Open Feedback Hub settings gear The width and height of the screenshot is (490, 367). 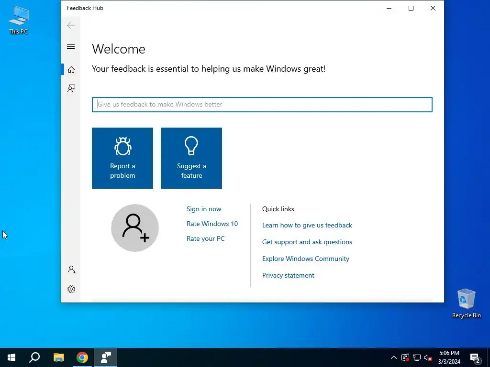[x=71, y=289]
